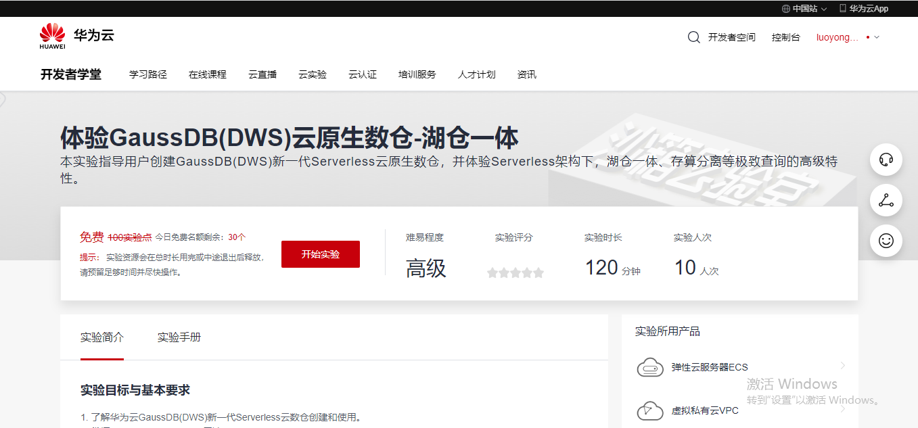Viewport: 918px width, 428px height.
Task: Open 在线课程 menu
Action: (208, 74)
